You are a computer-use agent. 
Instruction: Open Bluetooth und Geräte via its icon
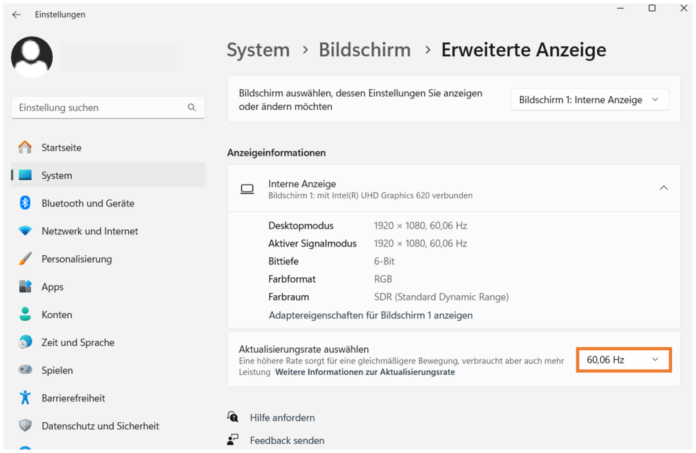(25, 203)
